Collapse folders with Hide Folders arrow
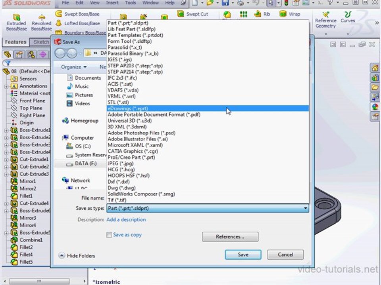Screen dimensions: 381x285 [x=62, y=256]
